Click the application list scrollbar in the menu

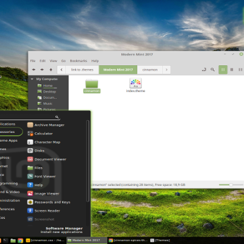87,161
